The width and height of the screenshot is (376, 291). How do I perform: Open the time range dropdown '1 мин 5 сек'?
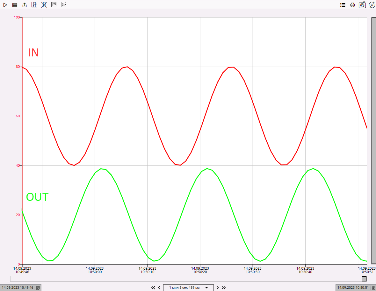click(188, 287)
